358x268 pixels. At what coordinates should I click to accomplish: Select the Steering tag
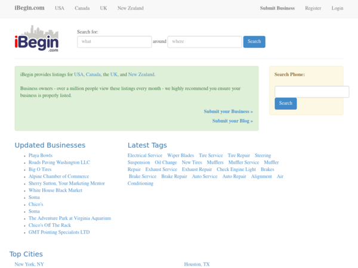(263, 155)
